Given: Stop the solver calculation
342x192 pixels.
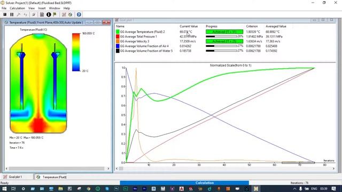Looking at the screenshot, I should pyautogui.click(x=5, y=14).
